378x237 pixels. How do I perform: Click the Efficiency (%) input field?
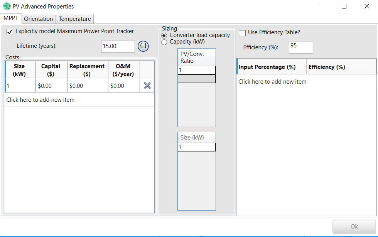pyautogui.click(x=300, y=47)
